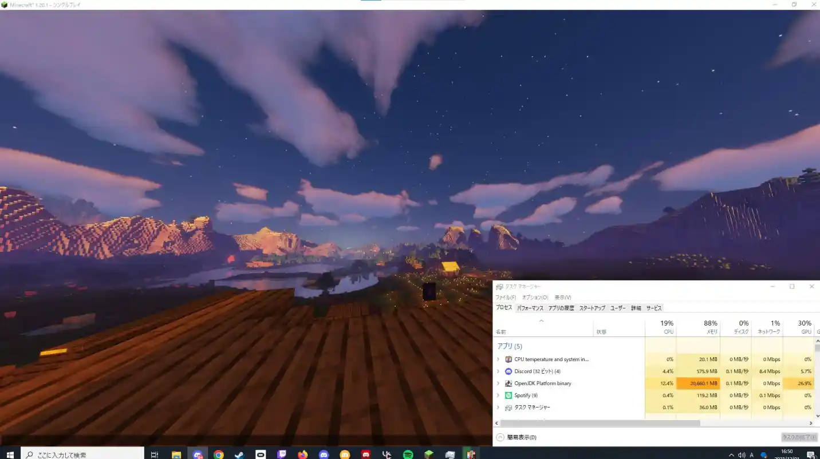Open the notification center icon
This screenshot has width=820, height=459.
pyautogui.click(x=810, y=455)
